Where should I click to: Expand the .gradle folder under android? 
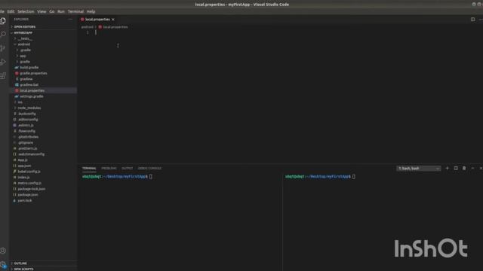coord(26,50)
